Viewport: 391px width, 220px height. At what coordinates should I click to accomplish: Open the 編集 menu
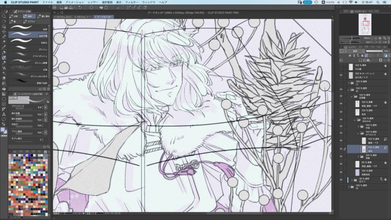tap(59, 2)
